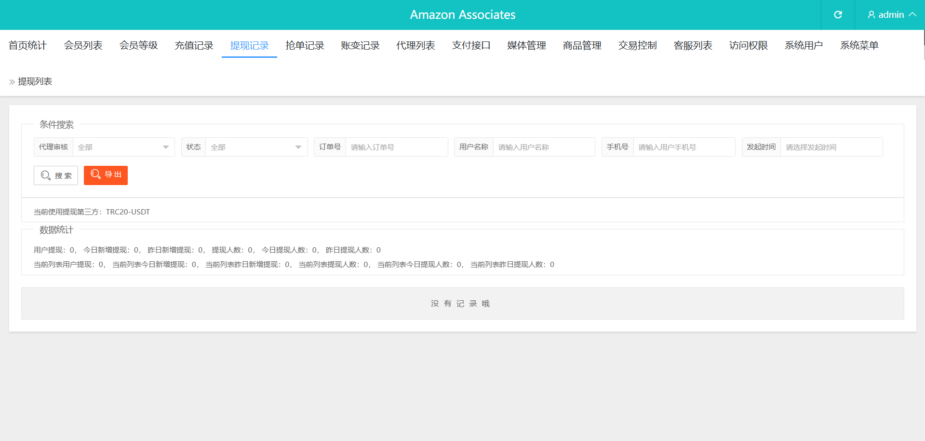The height and width of the screenshot is (441, 925).
Task: Open the 支付接口 tab
Action: [x=471, y=45]
